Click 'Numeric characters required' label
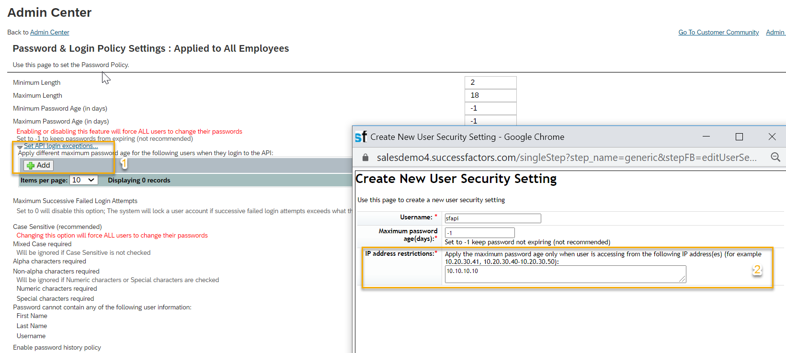Image resolution: width=786 pixels, height=353 pixels. [57, 288]
